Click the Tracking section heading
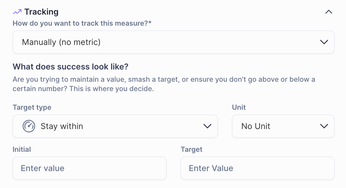Viewport: 346px width, 188px height. [x=41, y=12]
